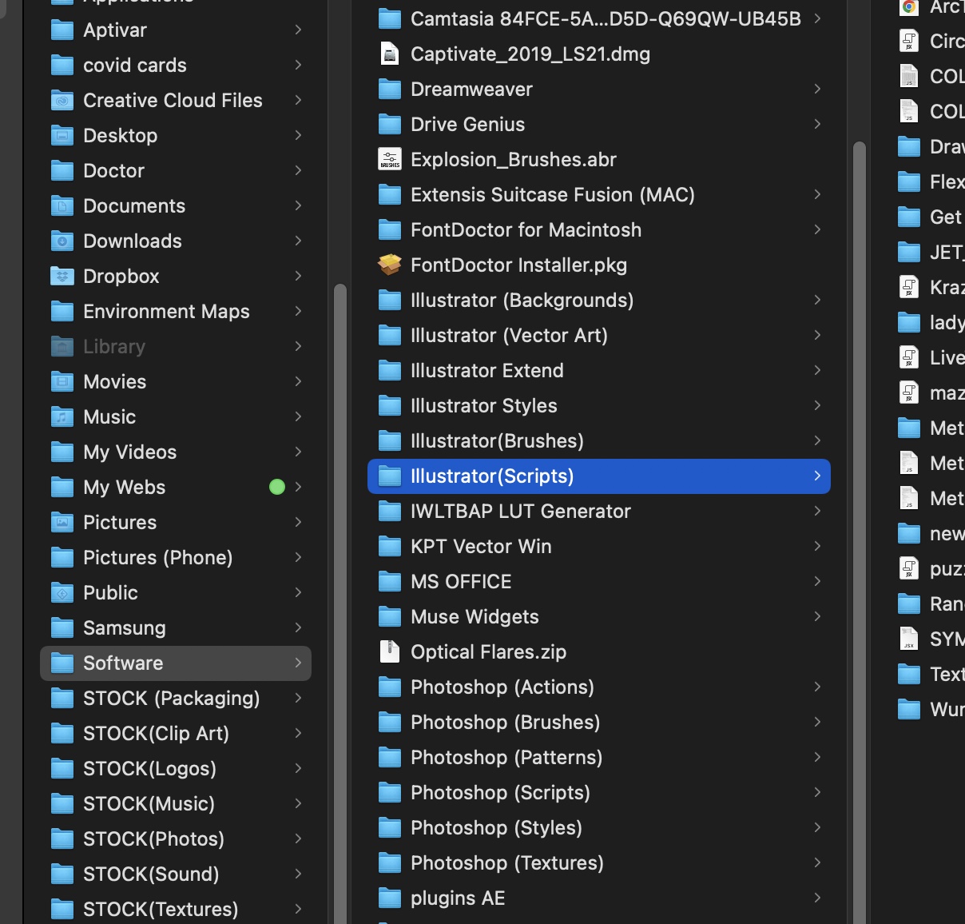Click the Downloads folder icon in the sidebar
965x924 pixels.
click(x=62, y=241)
